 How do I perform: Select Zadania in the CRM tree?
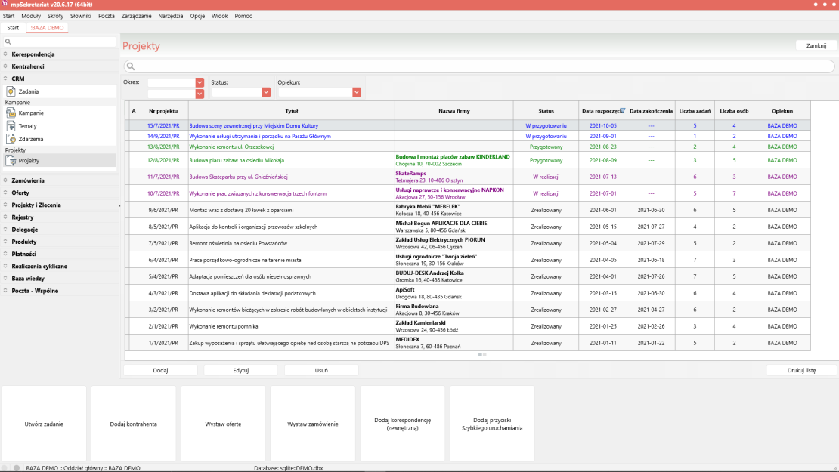[29, 91]
